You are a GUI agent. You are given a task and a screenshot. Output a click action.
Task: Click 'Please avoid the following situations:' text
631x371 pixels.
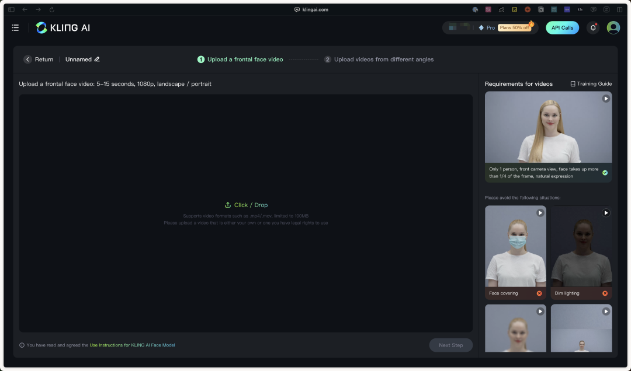tap(522, 198)
